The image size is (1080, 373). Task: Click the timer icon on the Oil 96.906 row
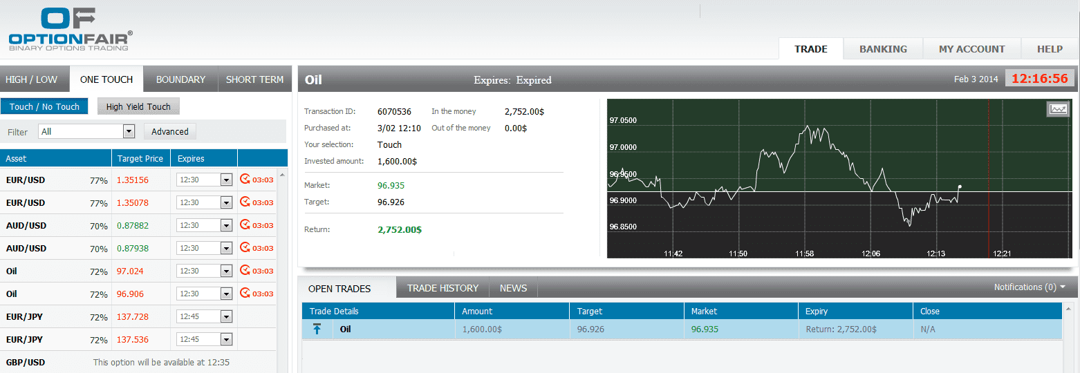point(245,294)
